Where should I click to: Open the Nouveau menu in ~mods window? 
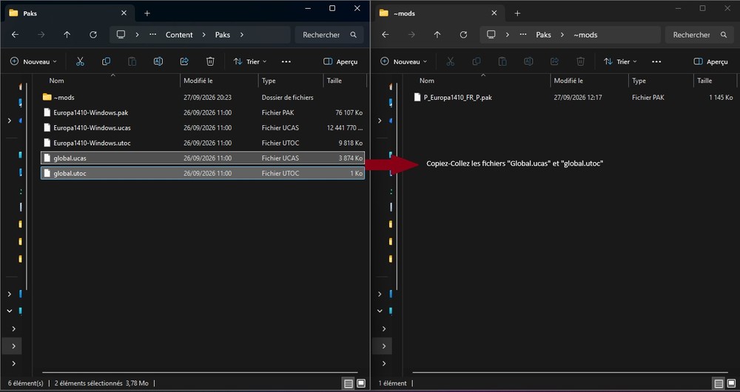click(403, 62)
